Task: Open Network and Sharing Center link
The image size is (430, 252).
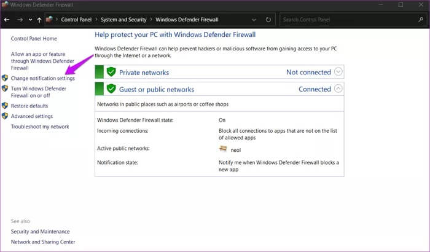Action: 43,242
